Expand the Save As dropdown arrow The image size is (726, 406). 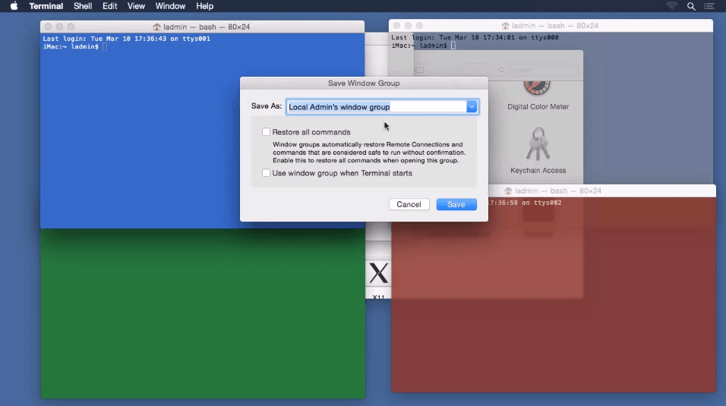coord(472,107)
